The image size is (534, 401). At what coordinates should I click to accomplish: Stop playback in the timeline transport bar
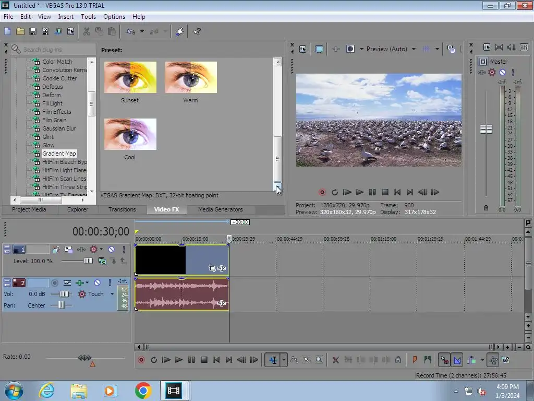pyautogui.click(x=204, y=360)
